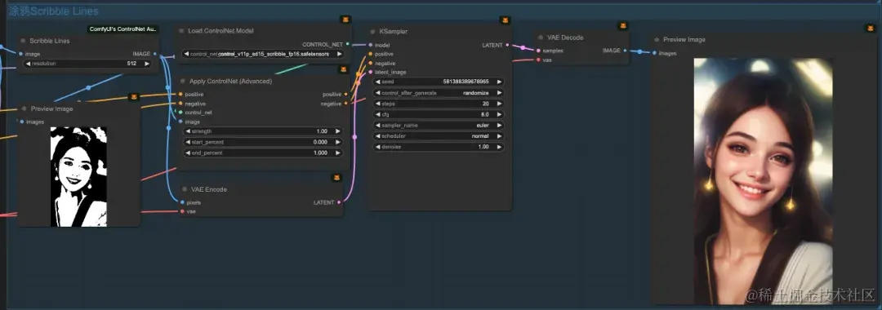Decrease end_percent with left arrow
The height and width of the screenshot is (310, 882).
(189, 153)
